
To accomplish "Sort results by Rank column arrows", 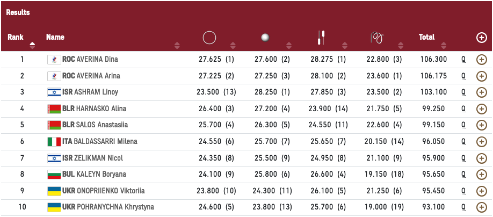I will pos(32,45).
